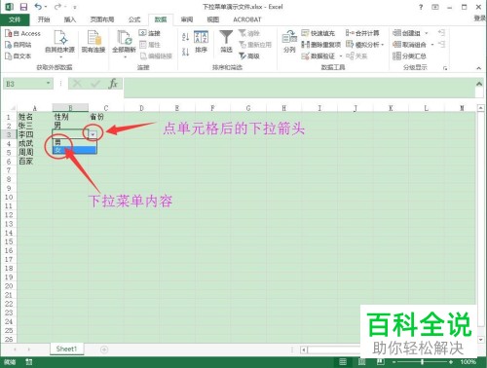This screenshot has height=368, width=487.
Task: Run 快速填充 flash fill
Action: click(x=318, y=33)
